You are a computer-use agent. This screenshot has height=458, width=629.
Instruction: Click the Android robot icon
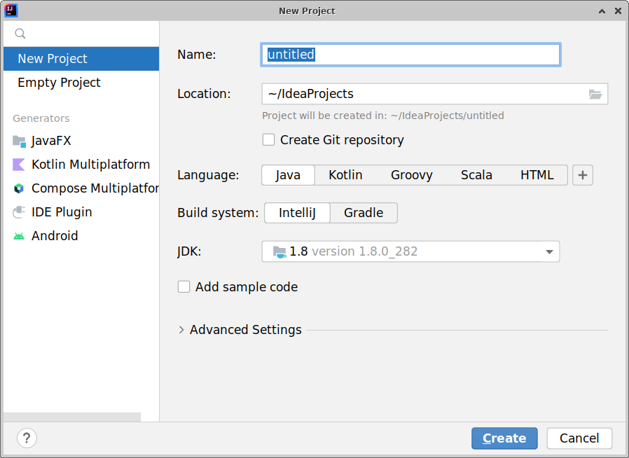click(19, 236)
